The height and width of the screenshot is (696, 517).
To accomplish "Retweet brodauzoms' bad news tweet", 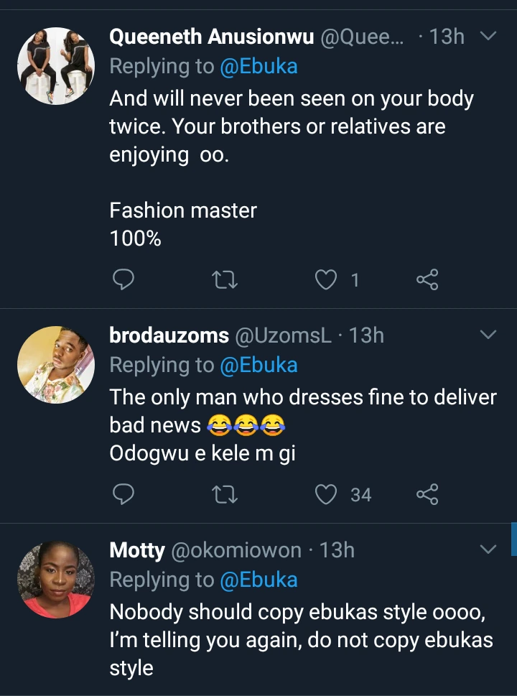I will 226,493.
